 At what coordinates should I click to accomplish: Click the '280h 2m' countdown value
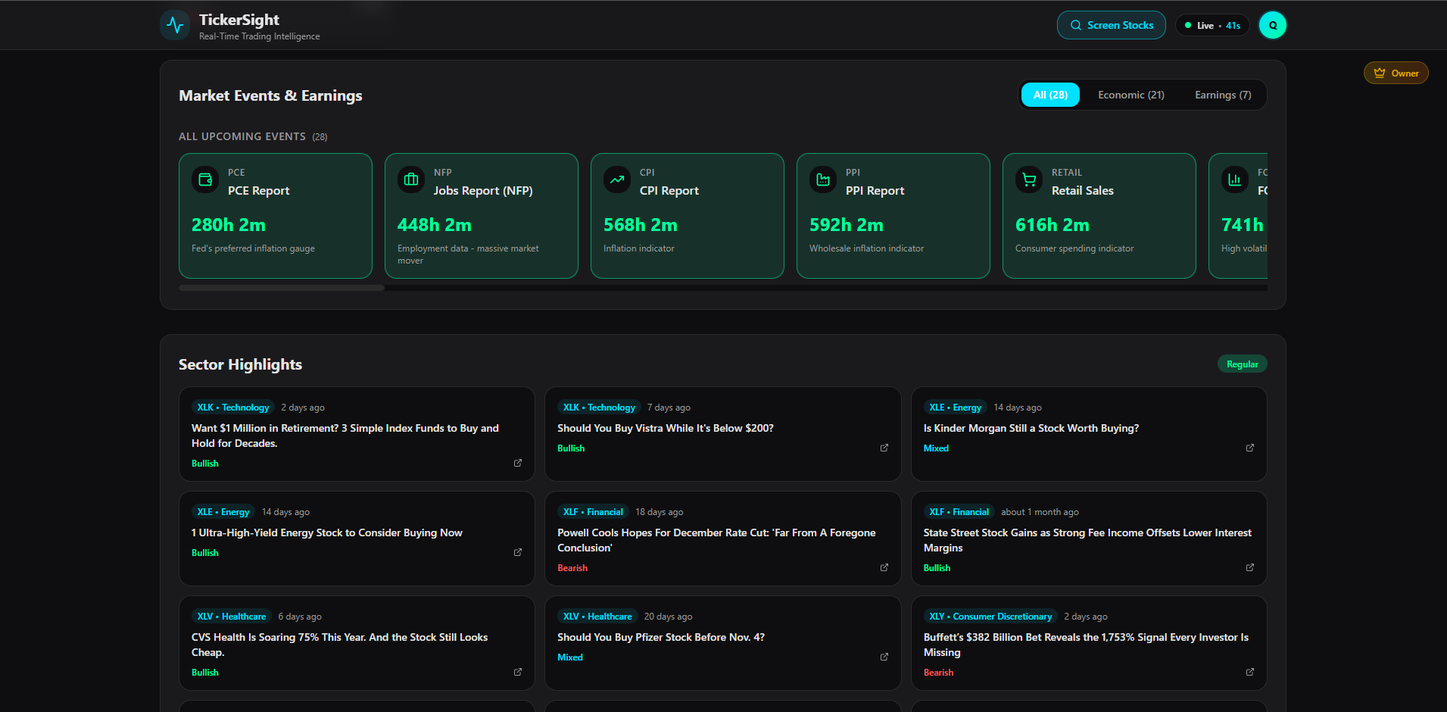coord(229,225)
